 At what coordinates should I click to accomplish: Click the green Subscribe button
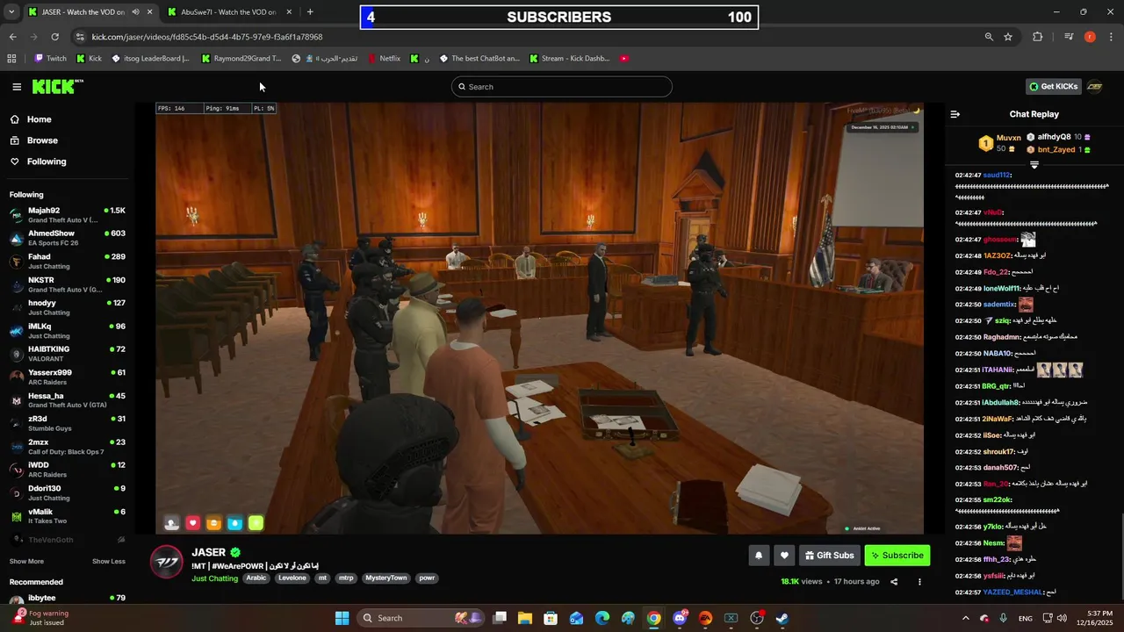(897, 556)
